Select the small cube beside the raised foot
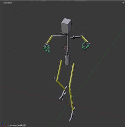Viewport: 125px width, 127px height. (63, 100)
